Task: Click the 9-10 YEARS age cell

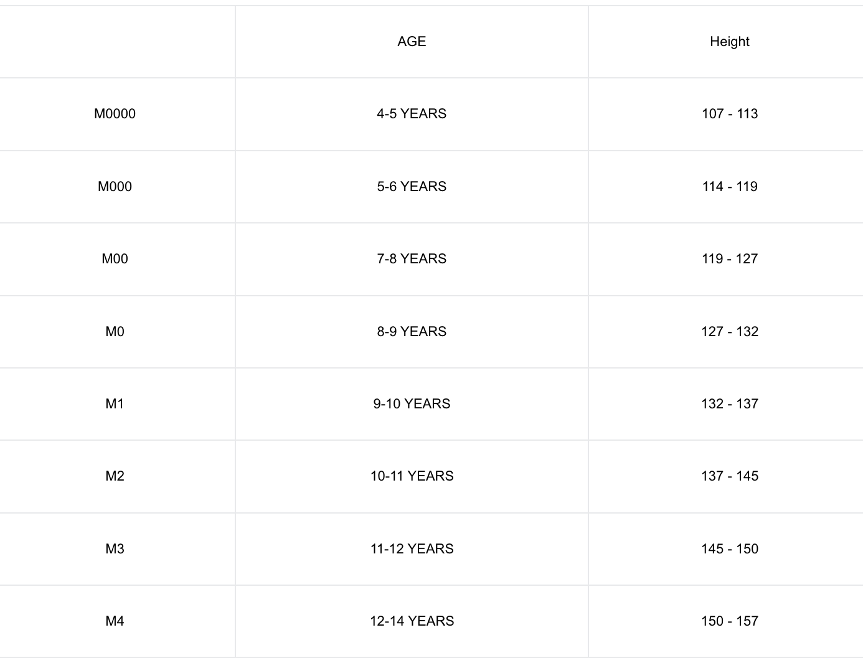Action: pyautogui.click(x=412, y=404)
